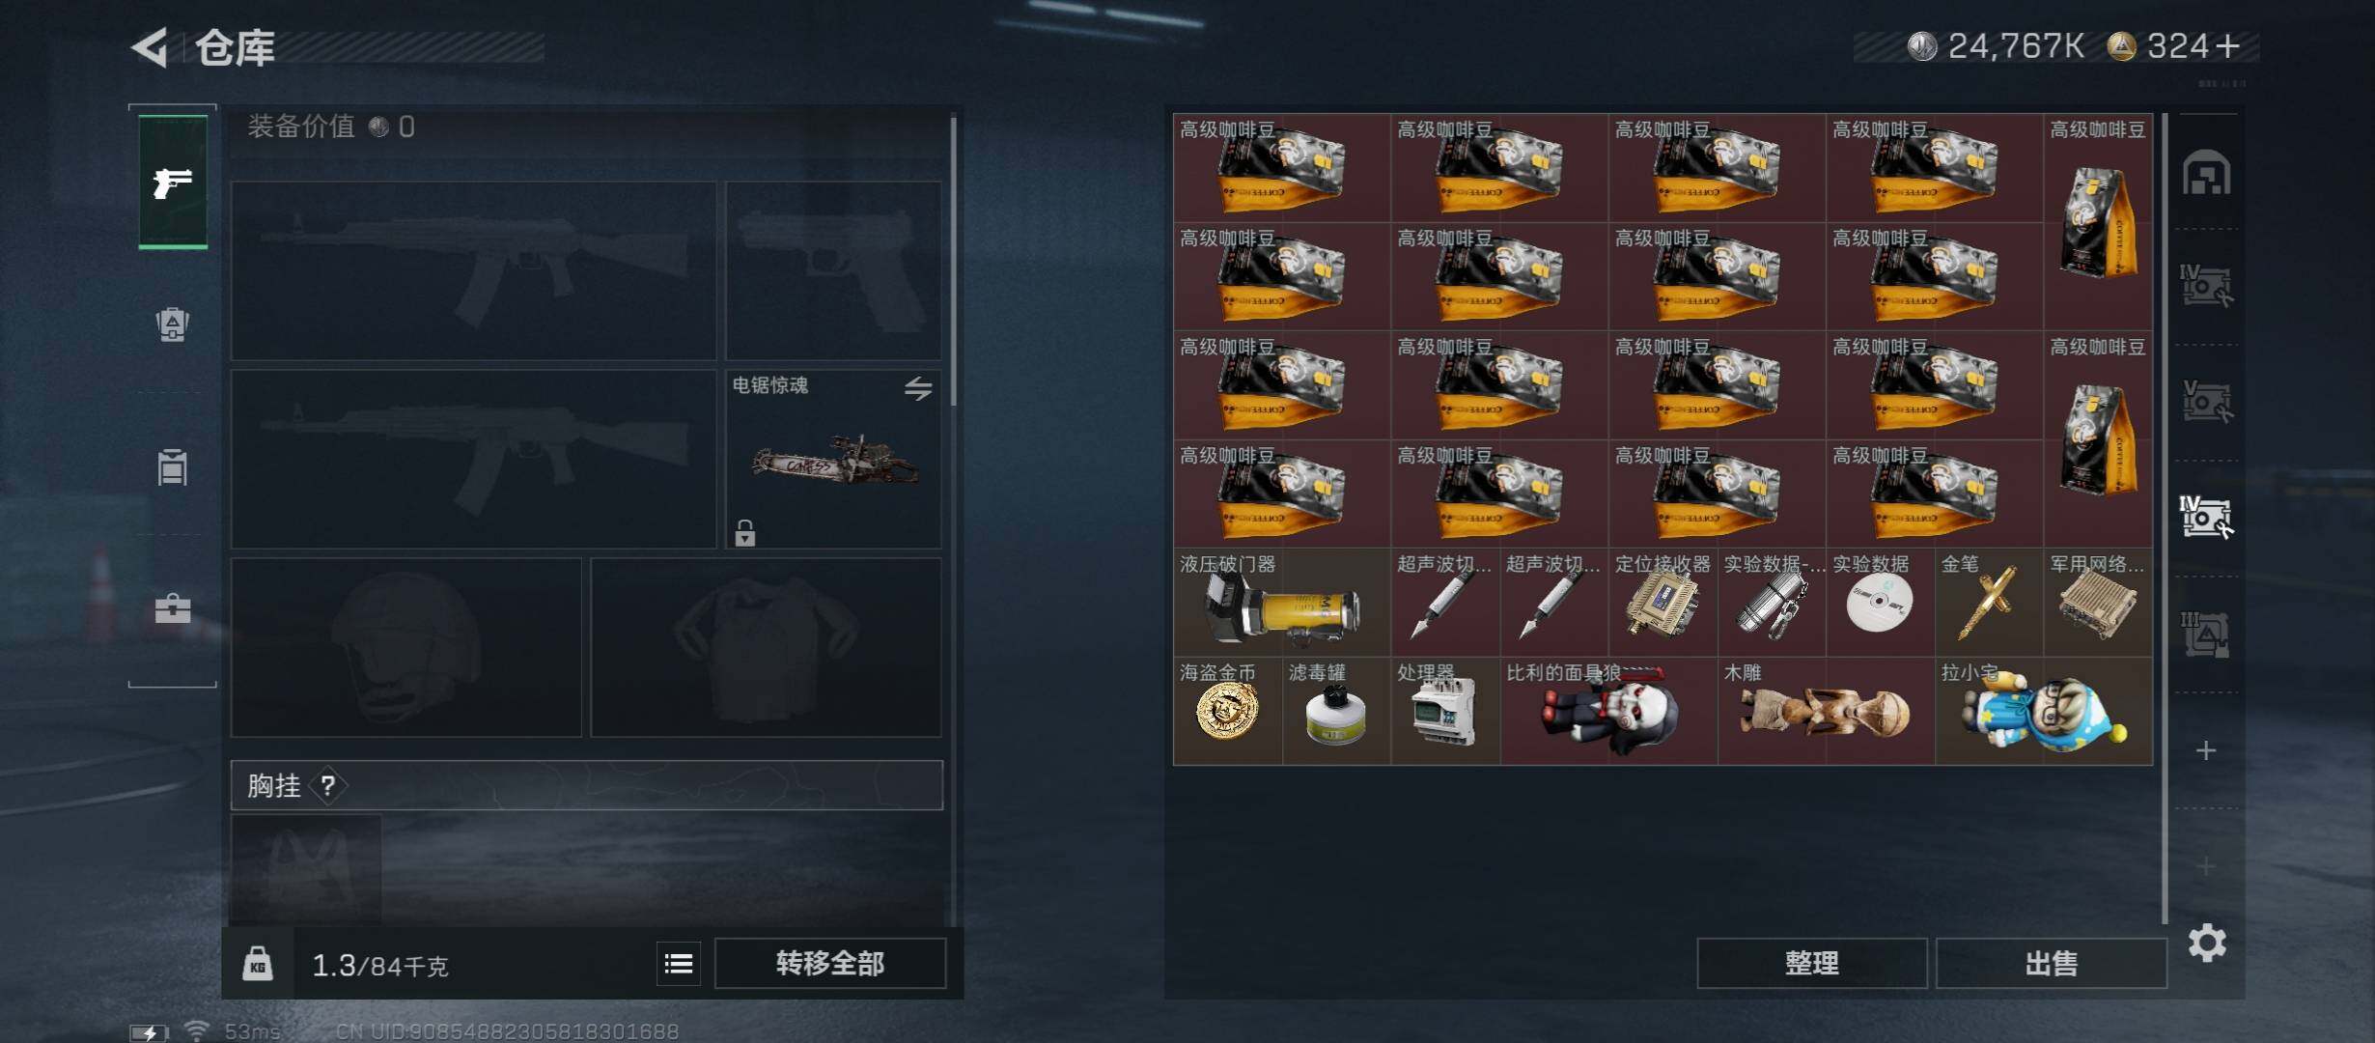The height and width of the screenshot is (1043, 2375).
Task: Select the 液压破门器 item in storage
Action: (x=1282, y=603)
